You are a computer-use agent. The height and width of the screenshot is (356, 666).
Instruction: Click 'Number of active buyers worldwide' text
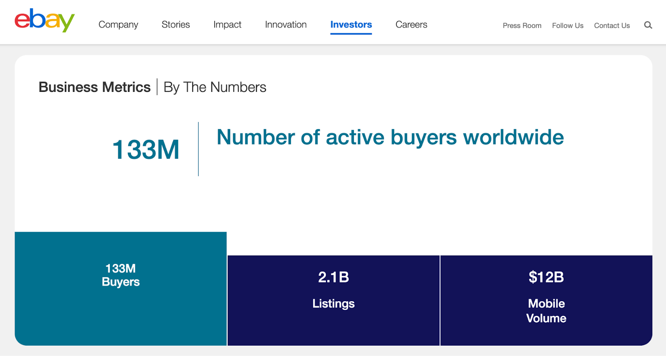pos(390,137)
